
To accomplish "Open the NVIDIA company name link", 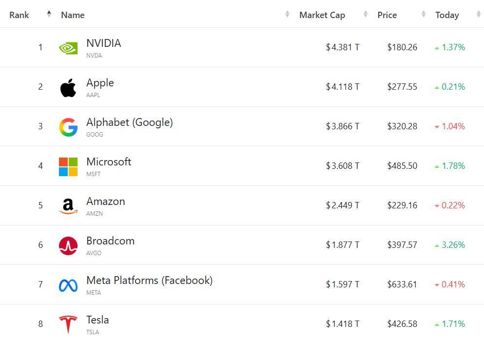I will click(x=103, y=43).
